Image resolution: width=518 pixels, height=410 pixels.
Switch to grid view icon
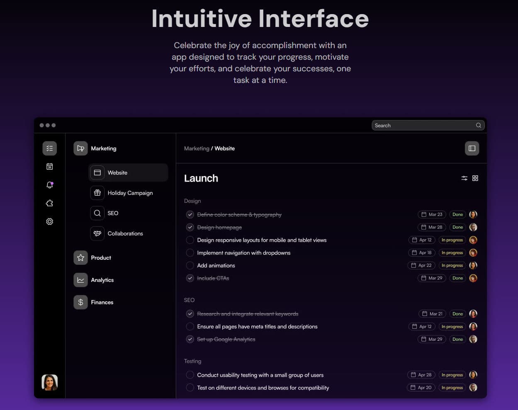point(475,178)
